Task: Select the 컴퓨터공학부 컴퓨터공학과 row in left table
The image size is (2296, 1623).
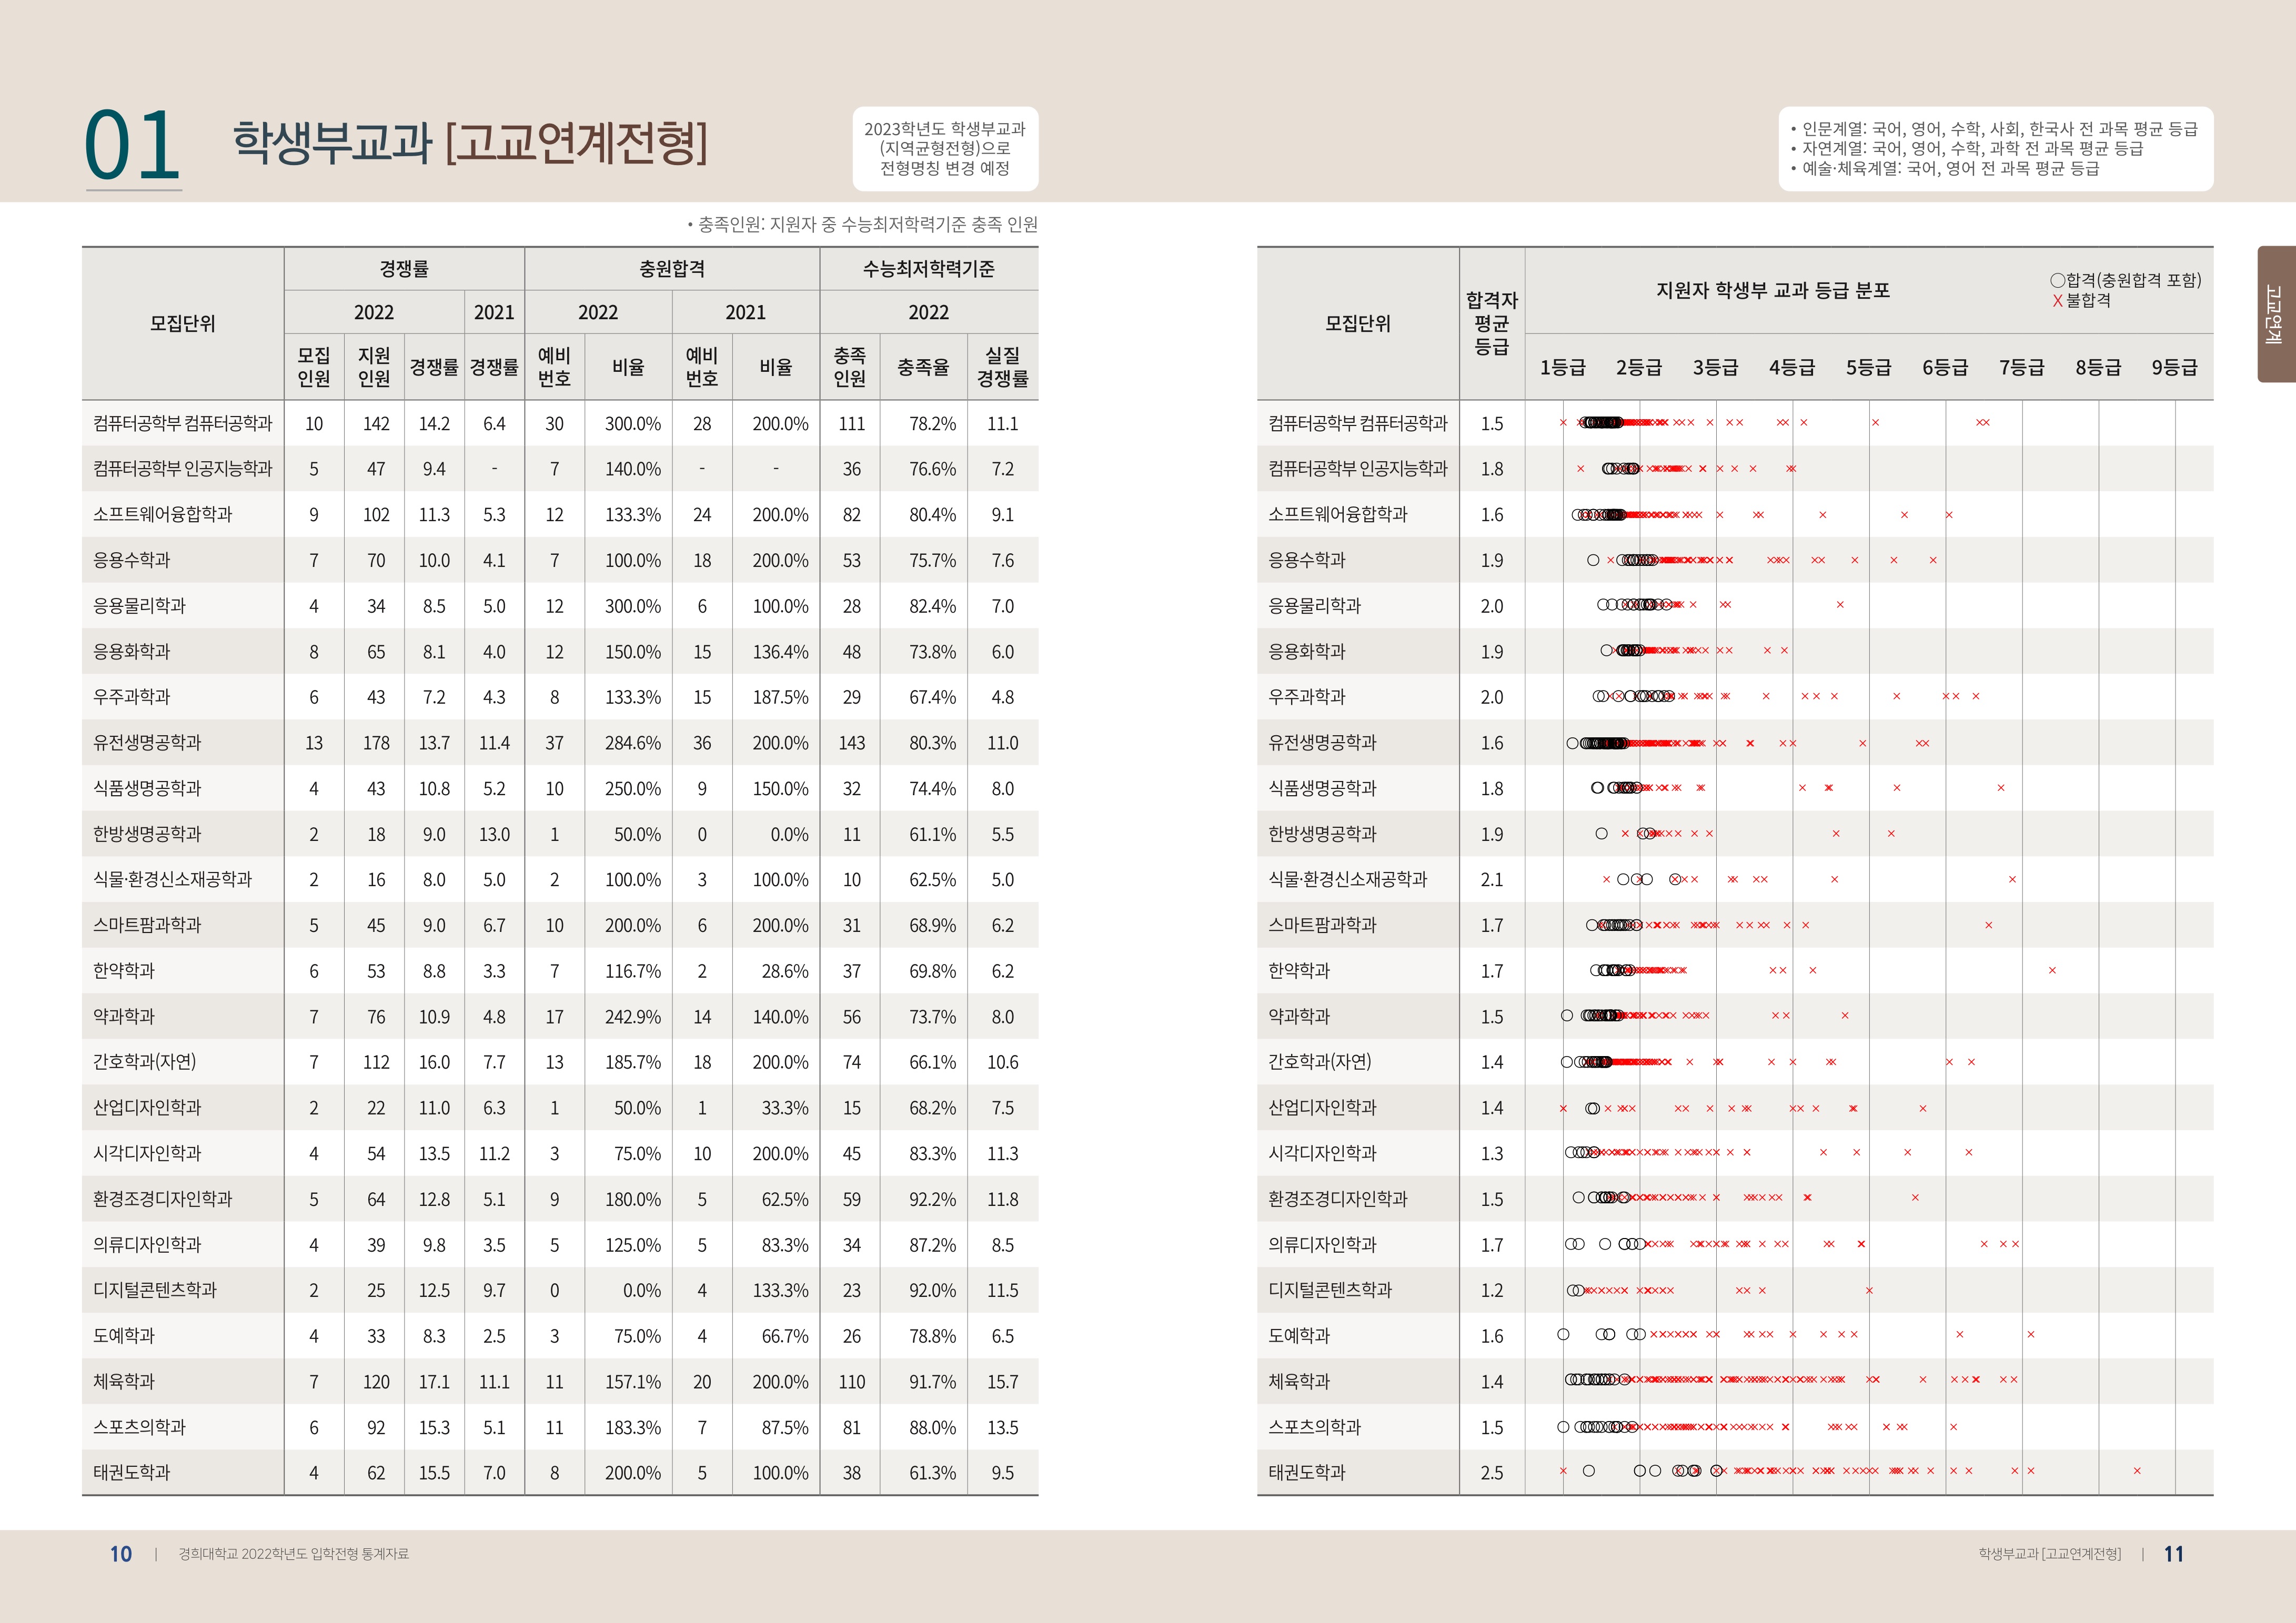Action: point(182,424)
